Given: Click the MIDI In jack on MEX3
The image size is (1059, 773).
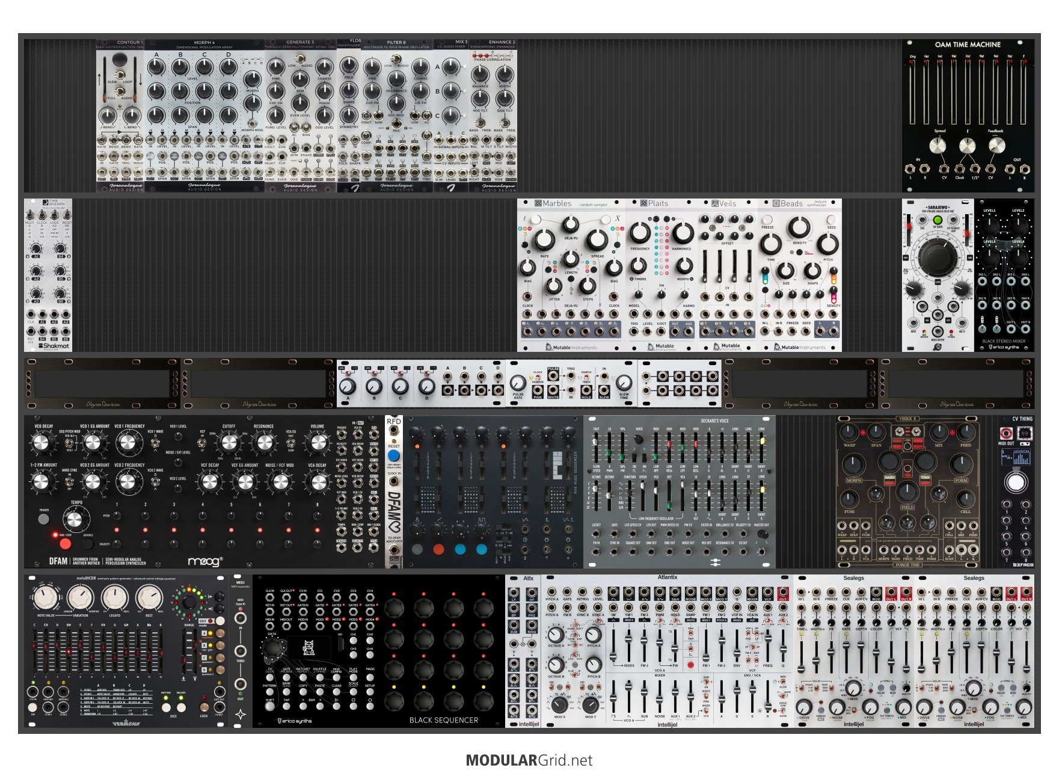Looking at the screenshot, I should [x=241, y=617].
